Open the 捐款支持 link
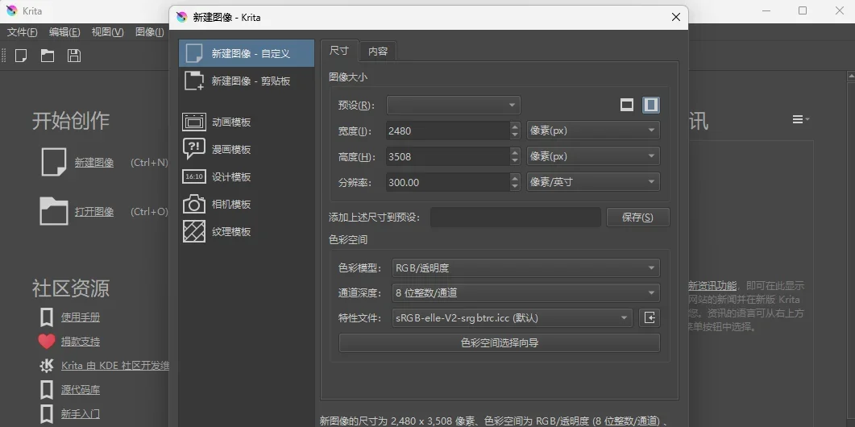This screenshot has width=855, height=427. click(x=81, y=342)
